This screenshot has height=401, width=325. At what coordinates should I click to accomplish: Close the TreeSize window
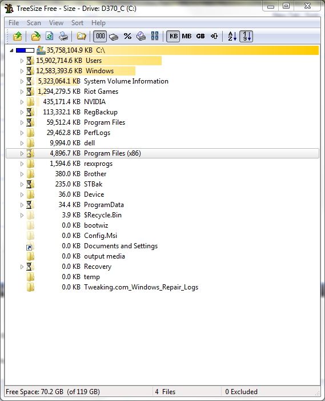click(307, 6)
